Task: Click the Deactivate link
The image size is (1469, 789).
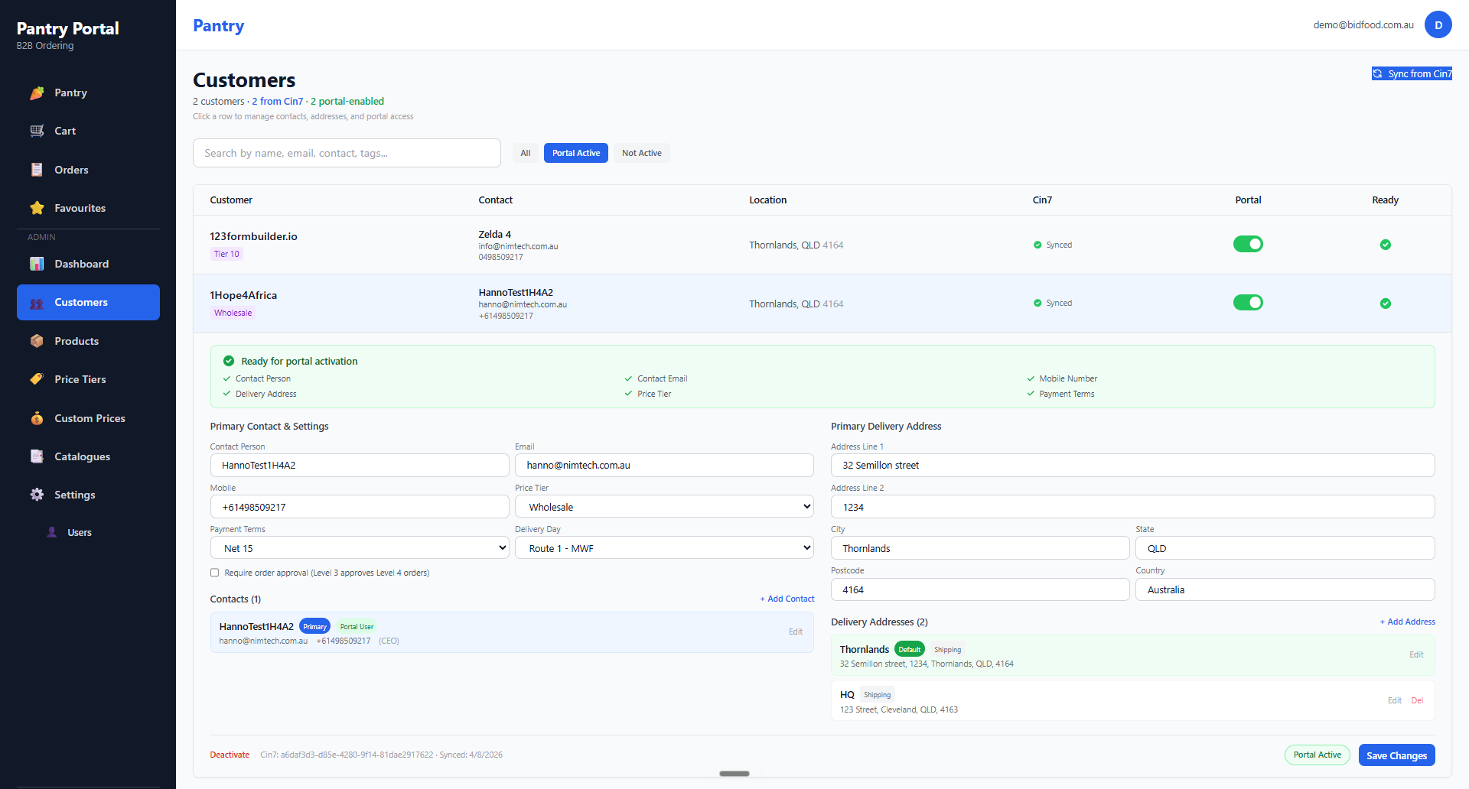Action: tap(230, 755)
